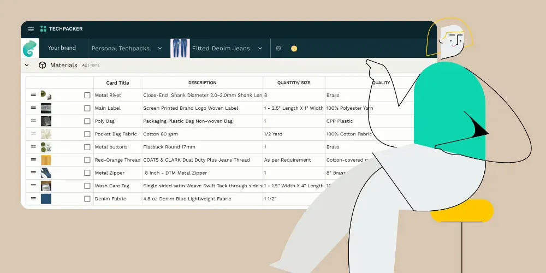Click the None selection link

(94, 65)
